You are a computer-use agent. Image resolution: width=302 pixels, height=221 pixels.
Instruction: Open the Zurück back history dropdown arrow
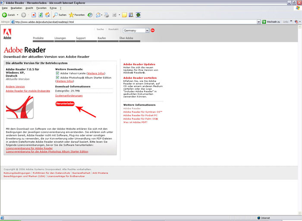(18, 15)
